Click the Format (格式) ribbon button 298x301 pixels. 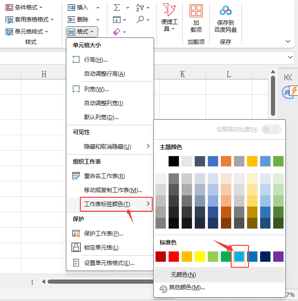[x=82, y=32]
